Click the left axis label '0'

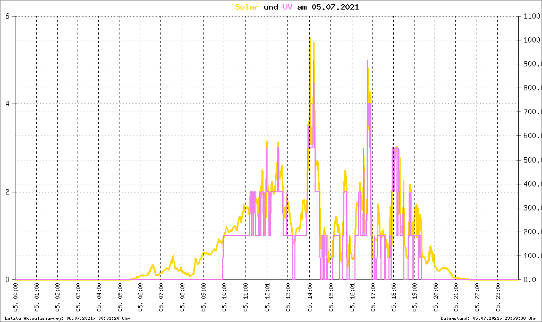7,280
